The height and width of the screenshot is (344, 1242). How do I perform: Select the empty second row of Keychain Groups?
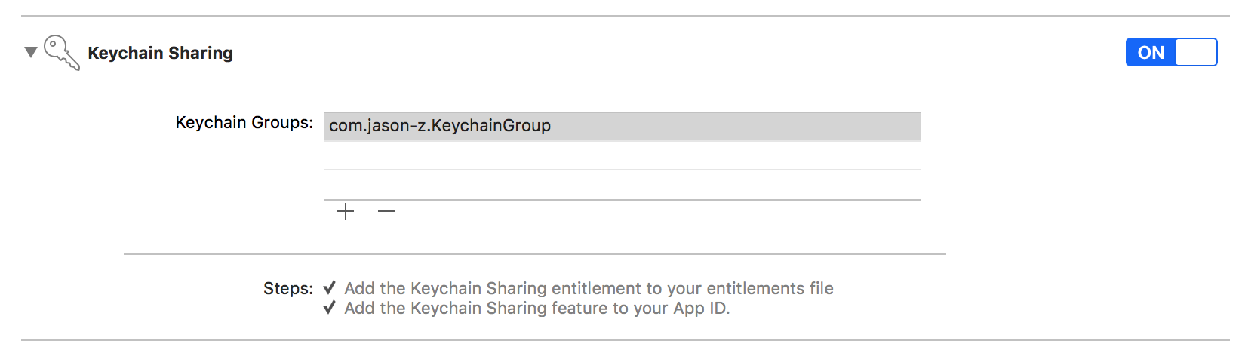point(623,155)
